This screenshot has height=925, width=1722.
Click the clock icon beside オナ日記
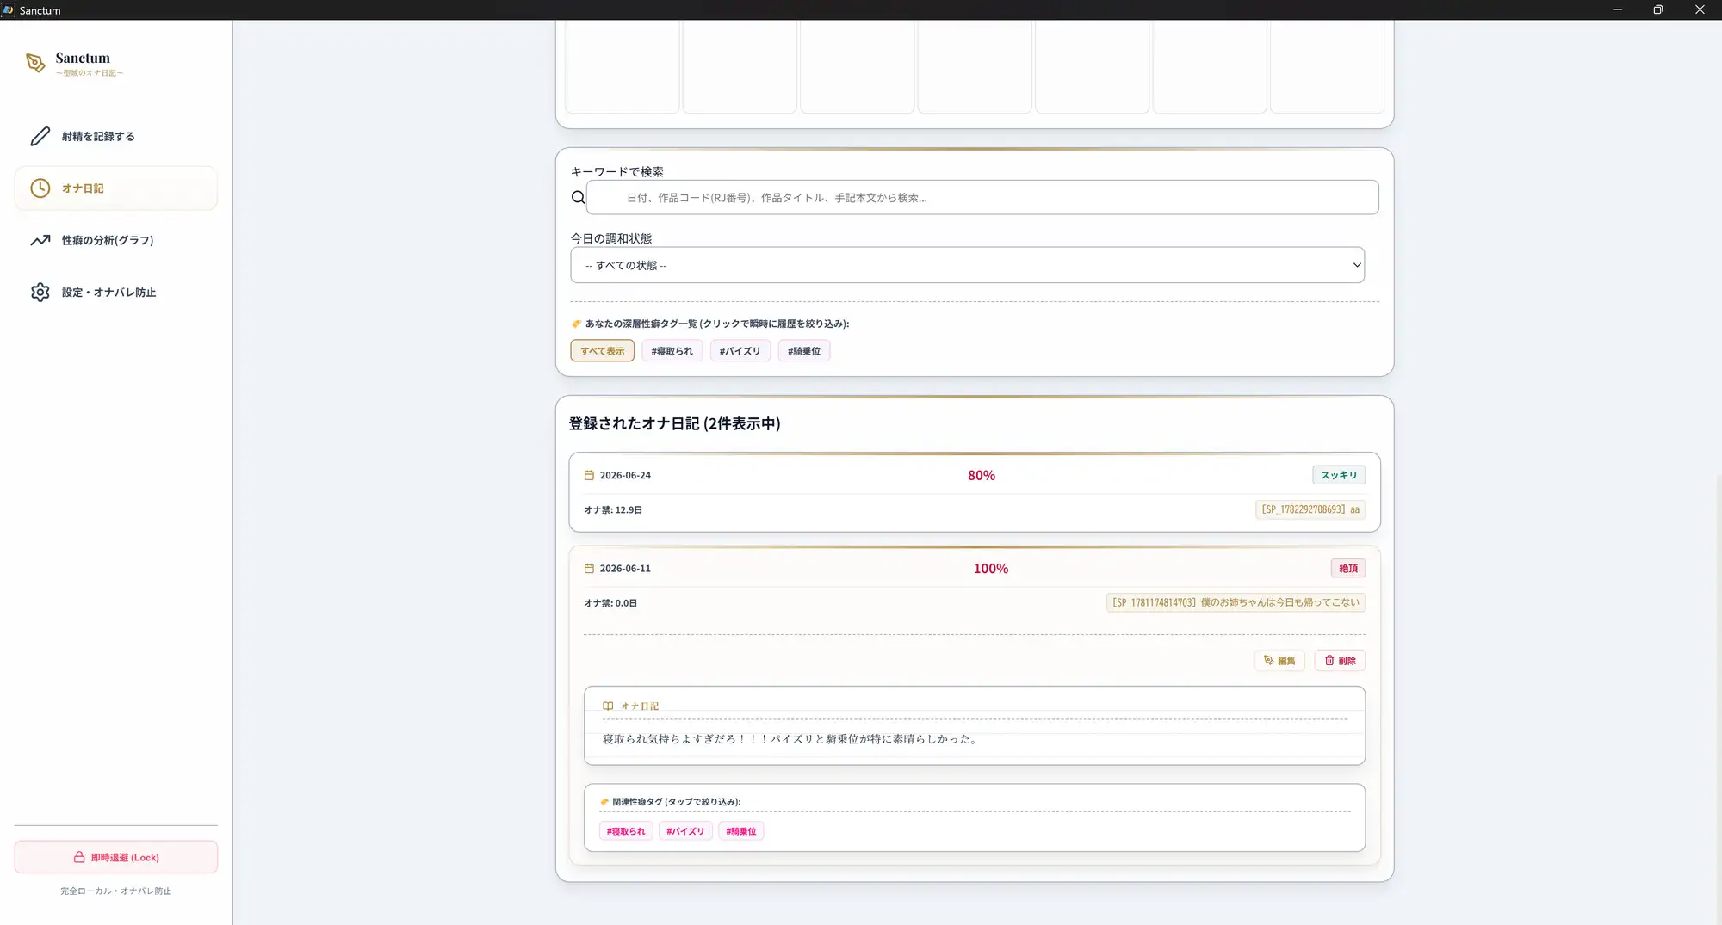coord(40,188)
